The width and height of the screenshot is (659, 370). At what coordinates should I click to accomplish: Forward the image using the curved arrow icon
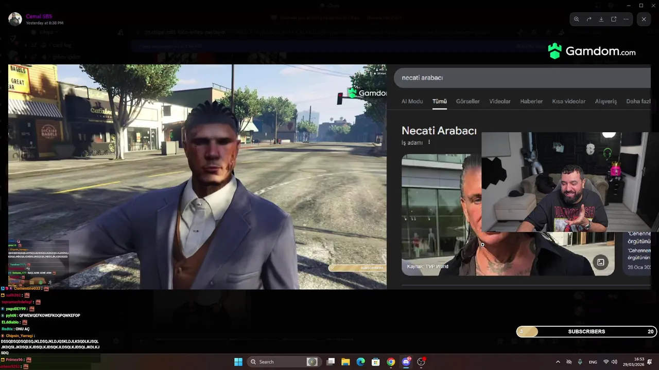tap(589, 19)
